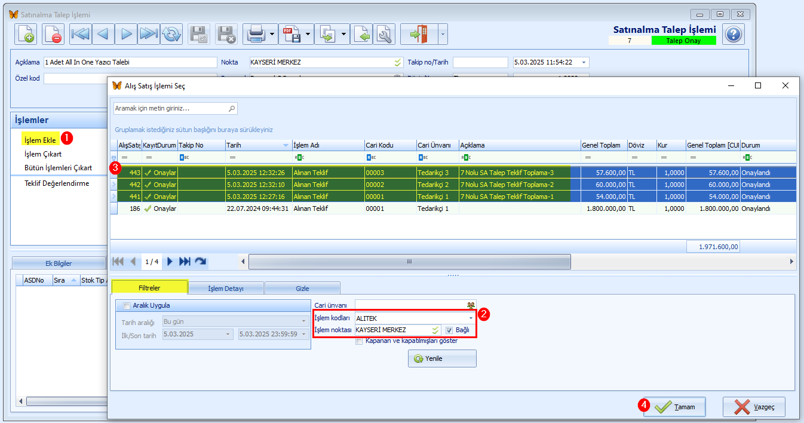
Task: Print using the printer icon
Action: click(x=256, y=35)
